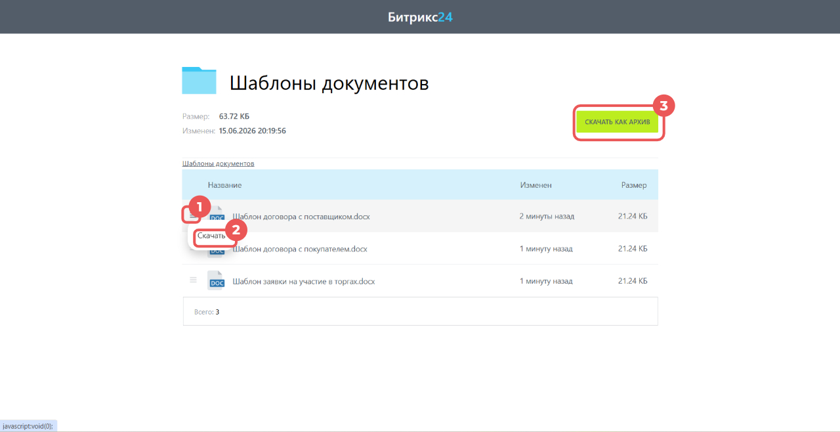Click 21.24 КБ size of заявки file
Image resolution: width=840 pixels, height=432 pixels.
[x=633, y=281]
